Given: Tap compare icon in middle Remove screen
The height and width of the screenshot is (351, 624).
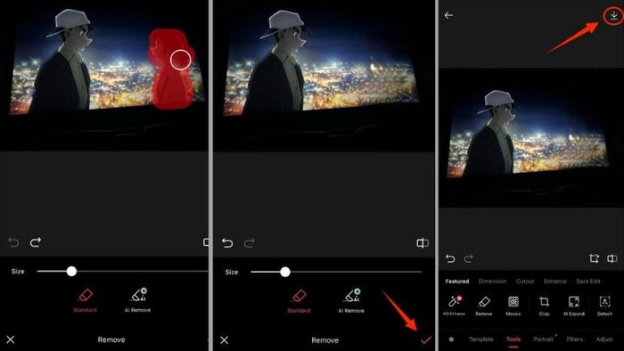Looking at the screenshot, I should (423, 242).
